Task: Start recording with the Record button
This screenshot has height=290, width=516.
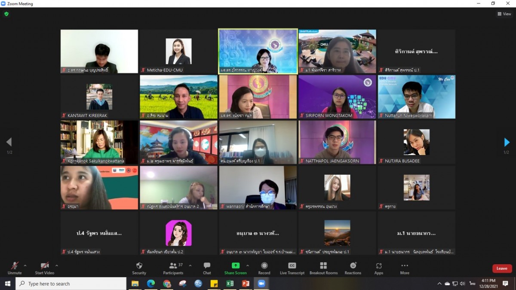Action: (x=264, y=268)
